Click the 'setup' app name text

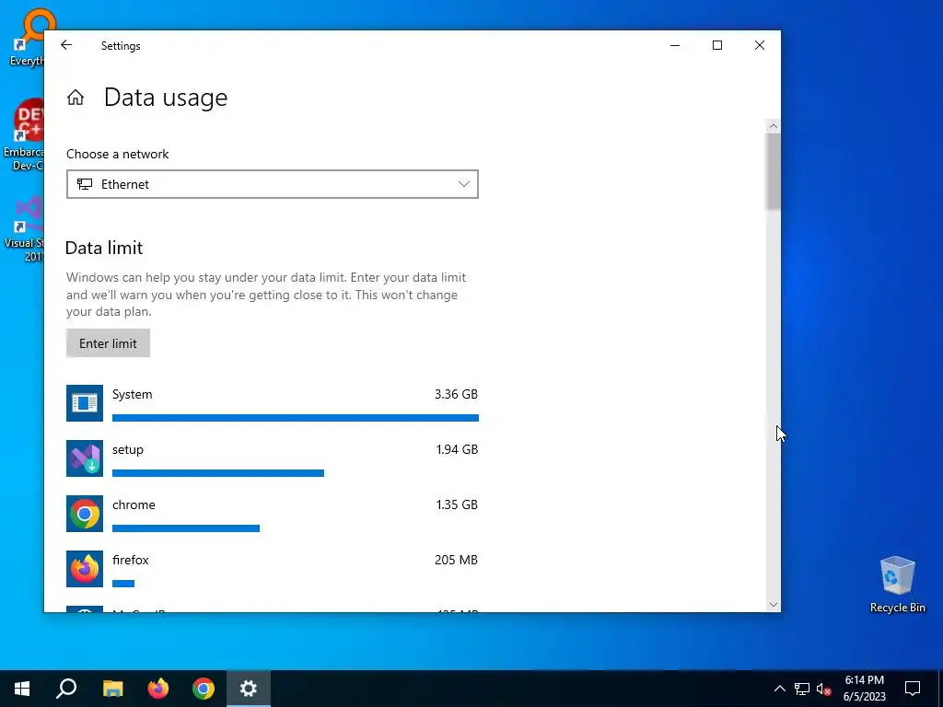coord(127,449)
